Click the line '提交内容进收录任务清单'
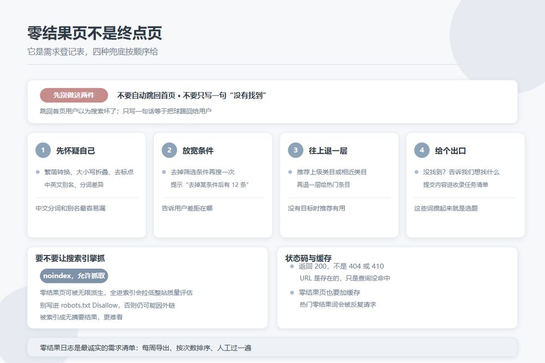545x363 pixels. point(455,185)
